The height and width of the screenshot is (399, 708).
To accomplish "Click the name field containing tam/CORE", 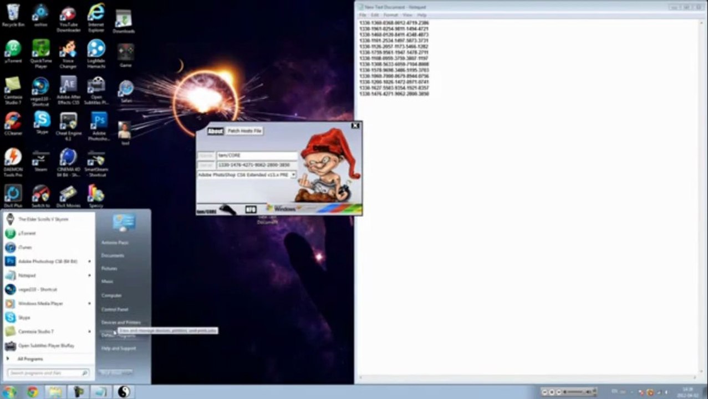I will tap(257, 156).
